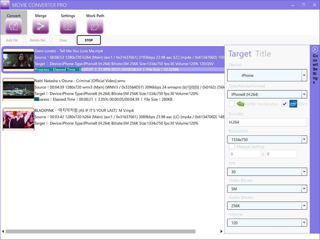Screen dimensions: 320x240
Task: Click the Natti Natasha conversion progress bar
Action: click(x=129, y=99)
